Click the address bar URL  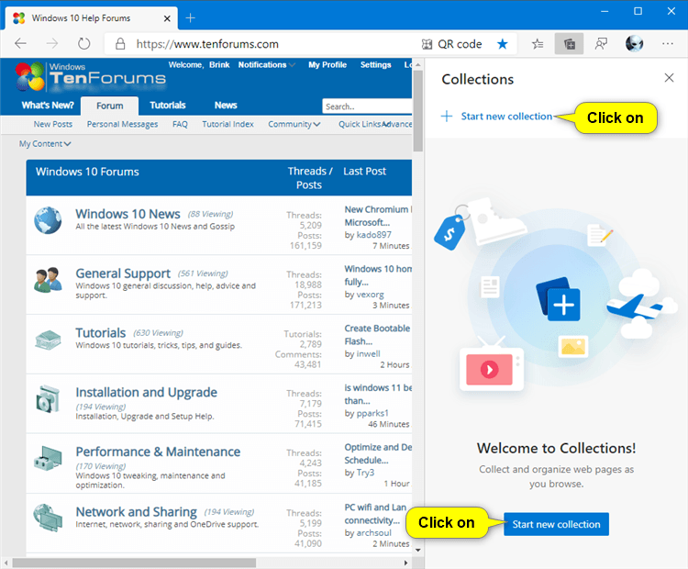207,44
